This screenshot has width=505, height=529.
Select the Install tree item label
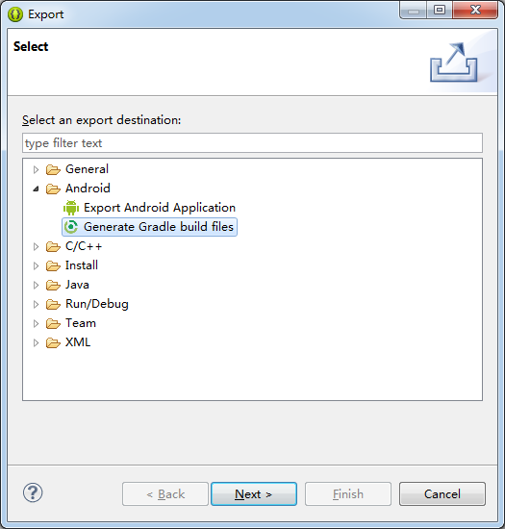[x=82, y=265]
